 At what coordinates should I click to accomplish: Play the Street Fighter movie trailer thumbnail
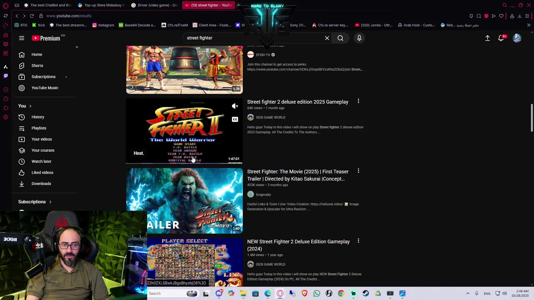click(x=184, y=201)
